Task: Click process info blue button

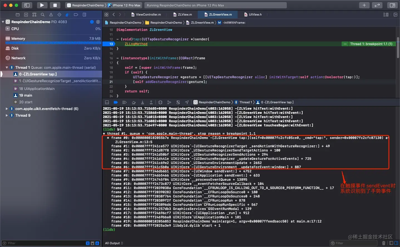Action: (92, 22)
